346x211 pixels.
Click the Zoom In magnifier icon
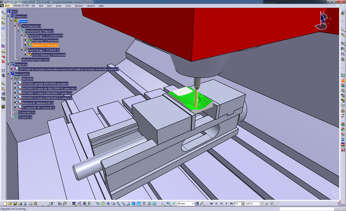118,203
